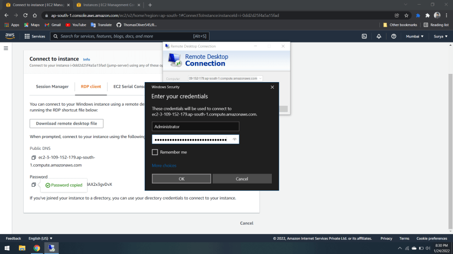
Task: Click the AWS logo home icon
Action: pos(10,36)
